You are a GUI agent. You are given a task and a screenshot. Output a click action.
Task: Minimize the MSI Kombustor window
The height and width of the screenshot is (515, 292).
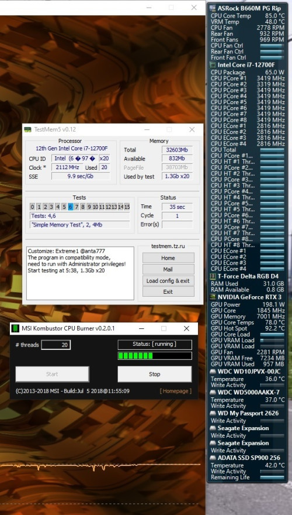(x=141, y=328)
